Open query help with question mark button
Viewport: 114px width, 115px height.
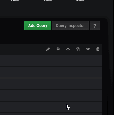pos(95,26)
